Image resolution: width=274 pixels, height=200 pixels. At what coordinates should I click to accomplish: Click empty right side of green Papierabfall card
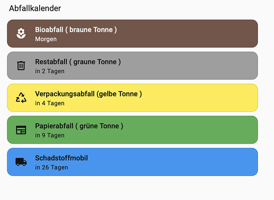208,130
